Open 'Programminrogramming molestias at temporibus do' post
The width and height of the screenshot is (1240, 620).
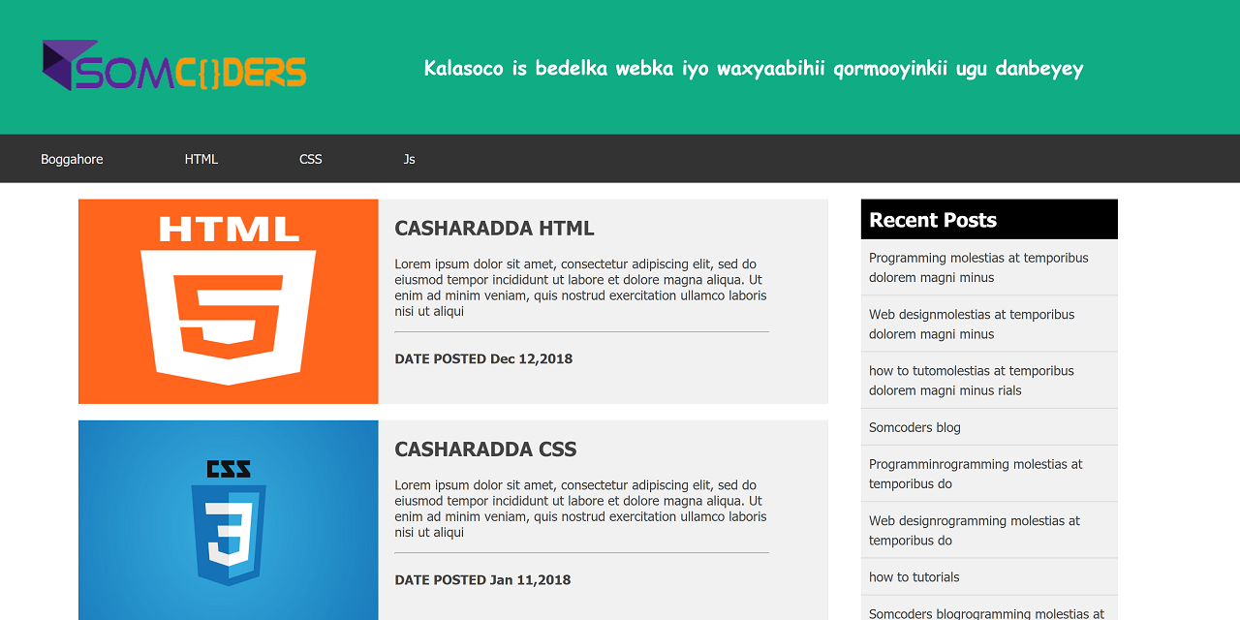tap(976, 473)
